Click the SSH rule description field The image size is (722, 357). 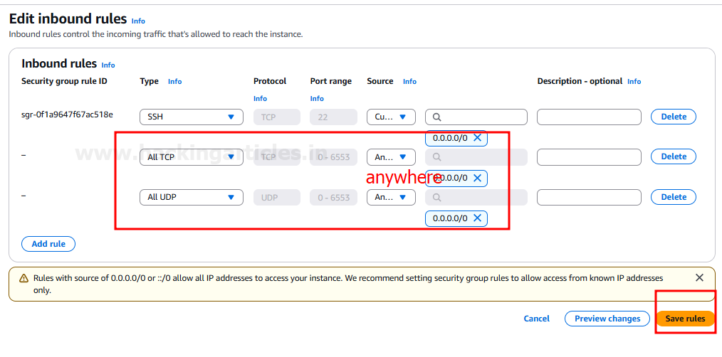[x=589, y=117]
